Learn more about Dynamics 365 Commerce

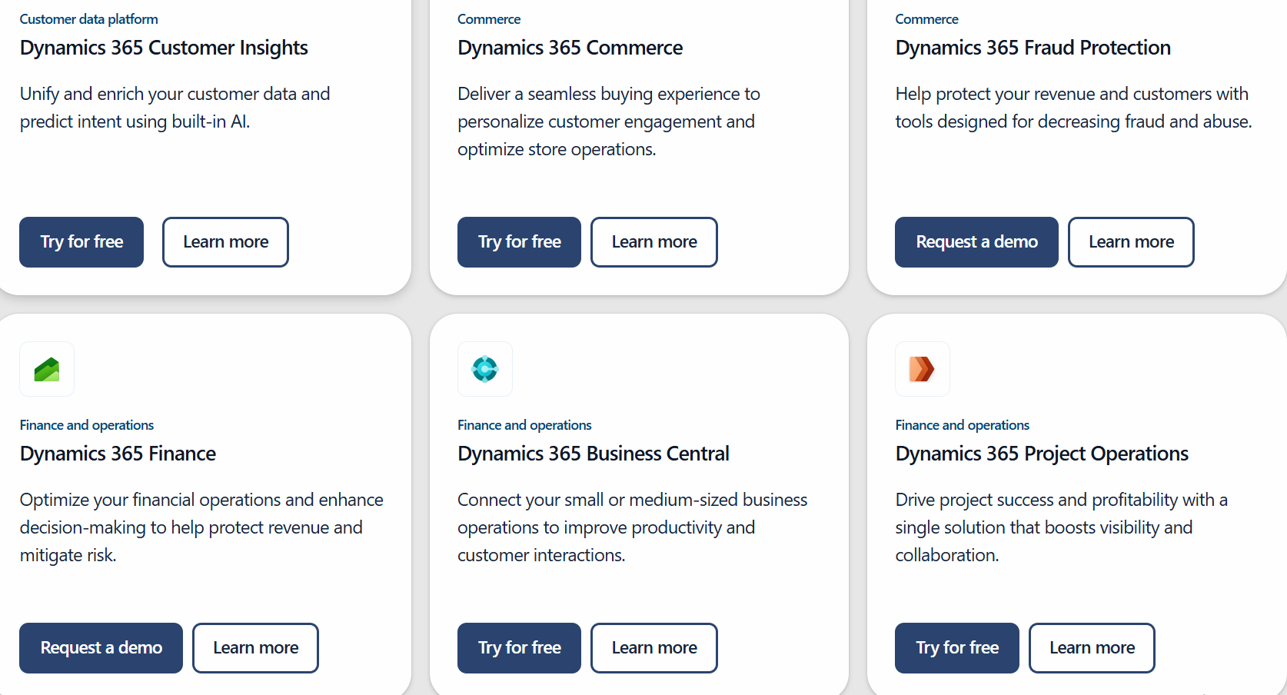(x=654, y=242)
